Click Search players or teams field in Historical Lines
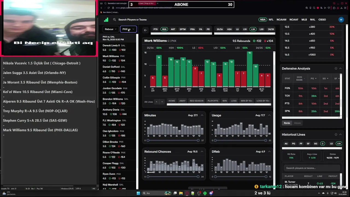This screenshot has width=350, height=197. (x=312, y=168)
